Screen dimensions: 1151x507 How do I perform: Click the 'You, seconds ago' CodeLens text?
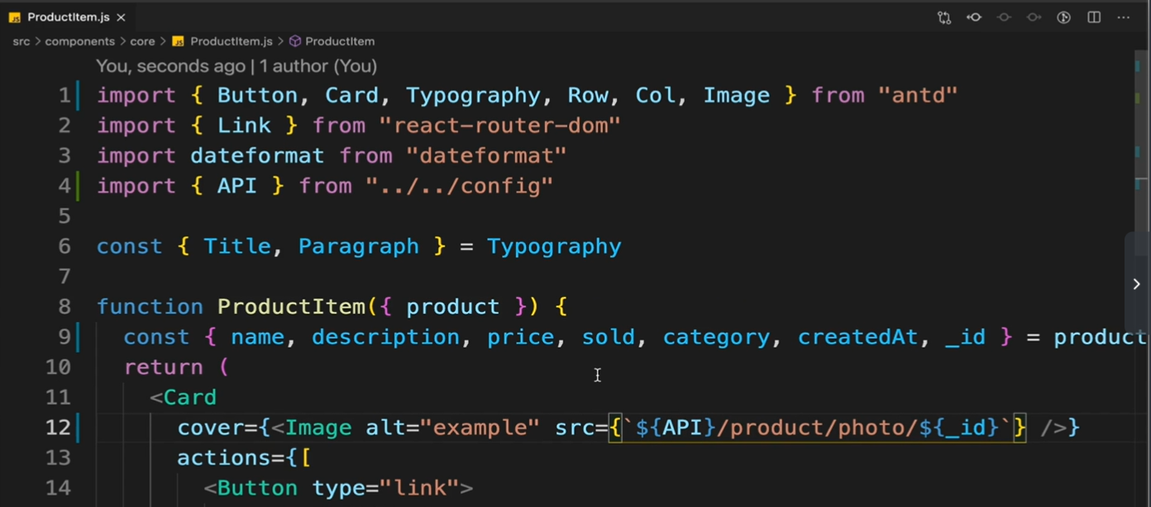(x=170, y=66)
